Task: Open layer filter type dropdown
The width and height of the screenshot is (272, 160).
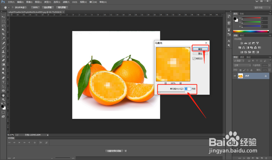Action: tap(239, 61)
